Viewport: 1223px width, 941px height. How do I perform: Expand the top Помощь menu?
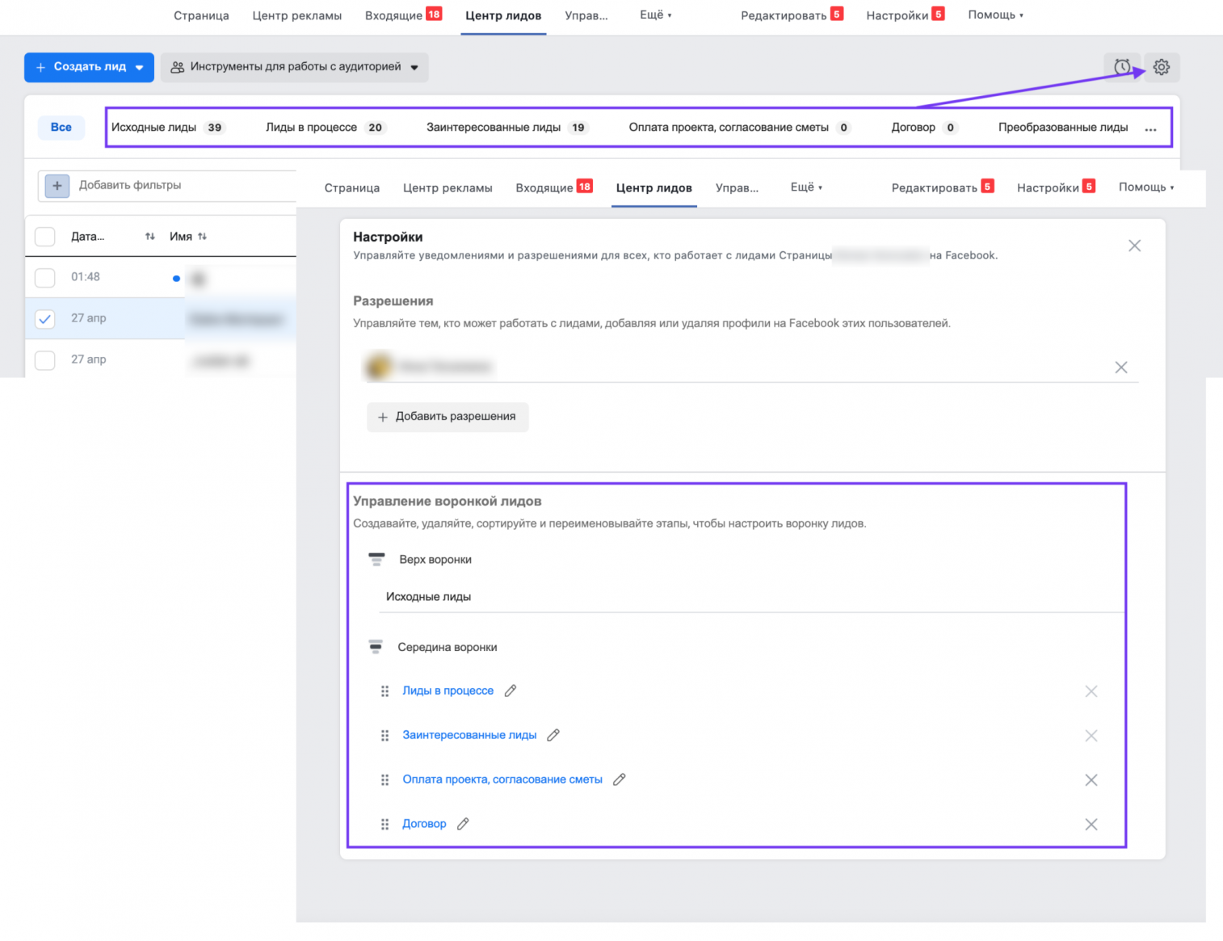[x=995, y=15]
